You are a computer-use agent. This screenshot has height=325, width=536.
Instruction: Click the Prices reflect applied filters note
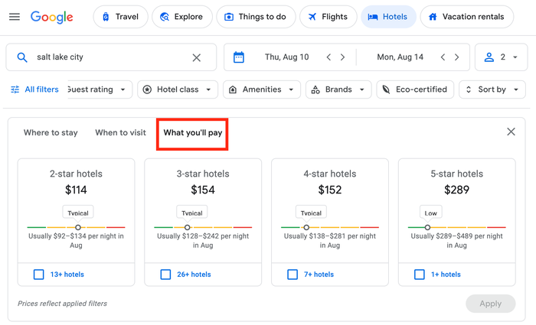click(62, 304)
